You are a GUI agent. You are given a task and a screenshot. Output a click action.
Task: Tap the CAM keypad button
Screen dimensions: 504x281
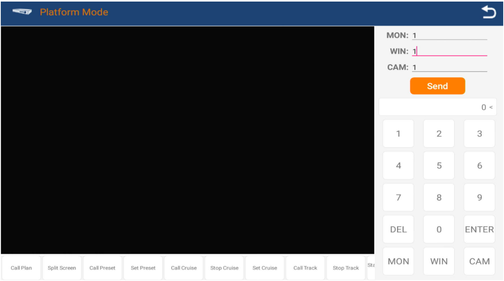479,261
